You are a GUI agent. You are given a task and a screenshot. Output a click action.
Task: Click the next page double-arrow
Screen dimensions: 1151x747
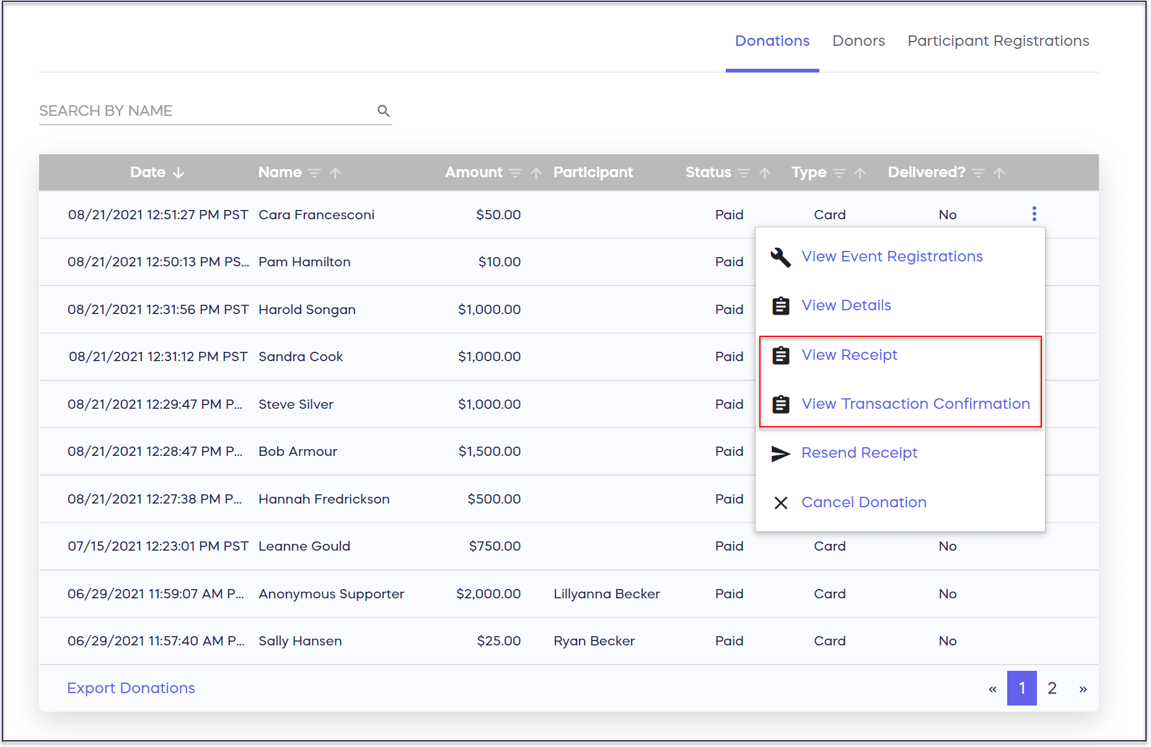1083,689
